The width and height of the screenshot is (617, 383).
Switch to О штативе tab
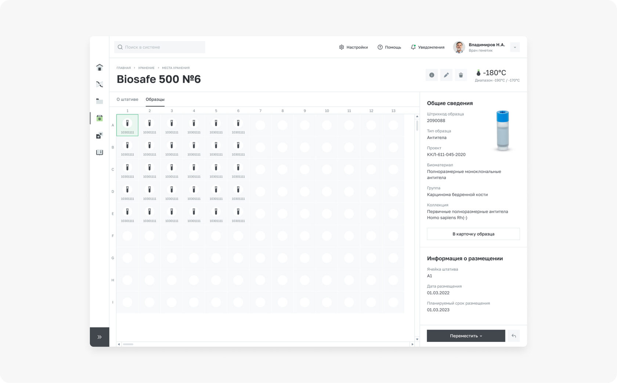[127, 99]
